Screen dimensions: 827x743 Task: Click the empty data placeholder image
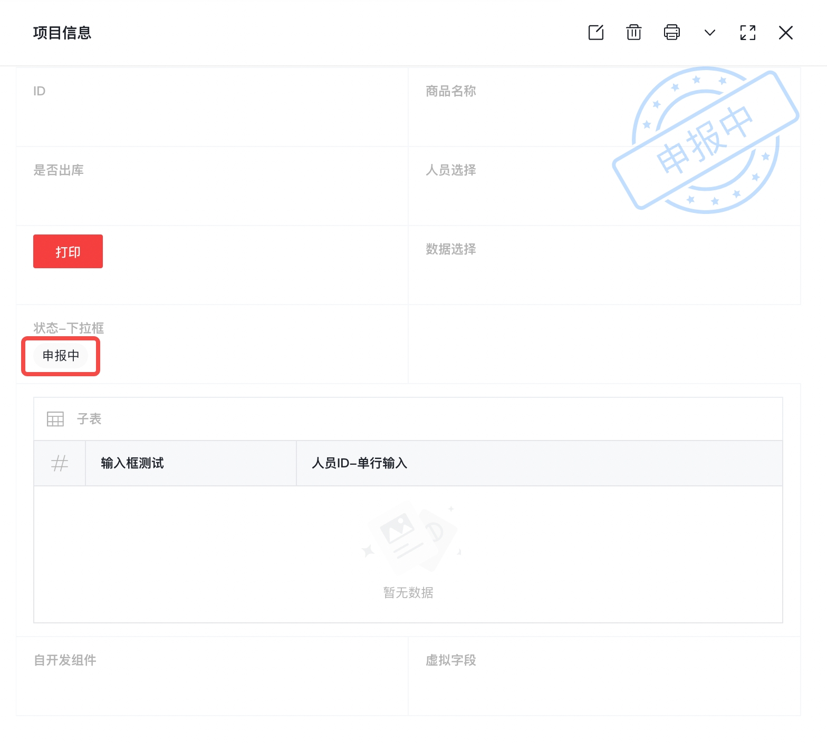(409, 539)
